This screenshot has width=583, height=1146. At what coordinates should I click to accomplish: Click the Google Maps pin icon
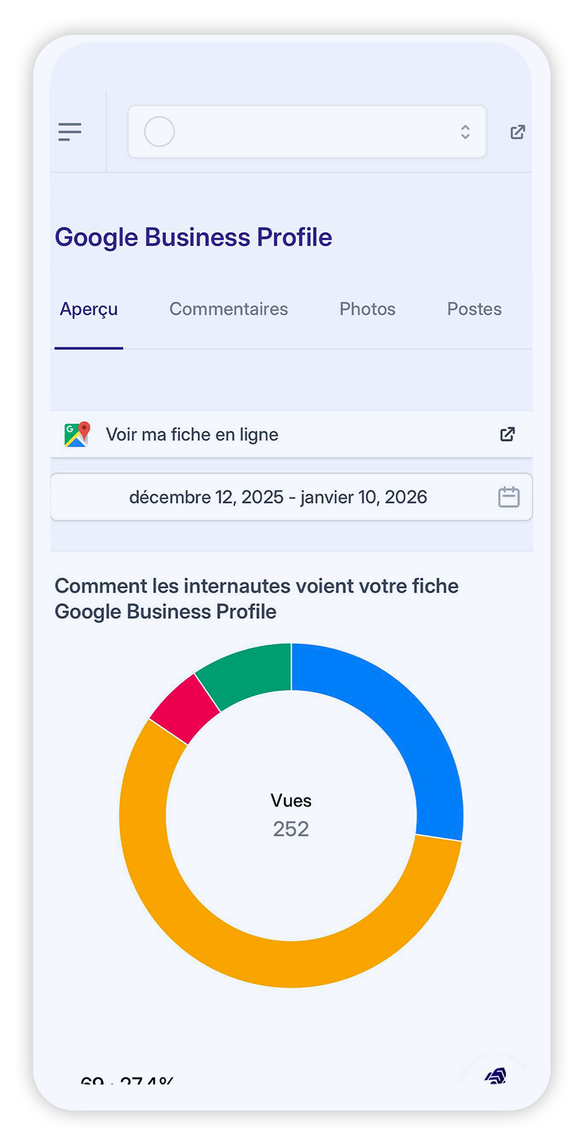click(77, 434)
